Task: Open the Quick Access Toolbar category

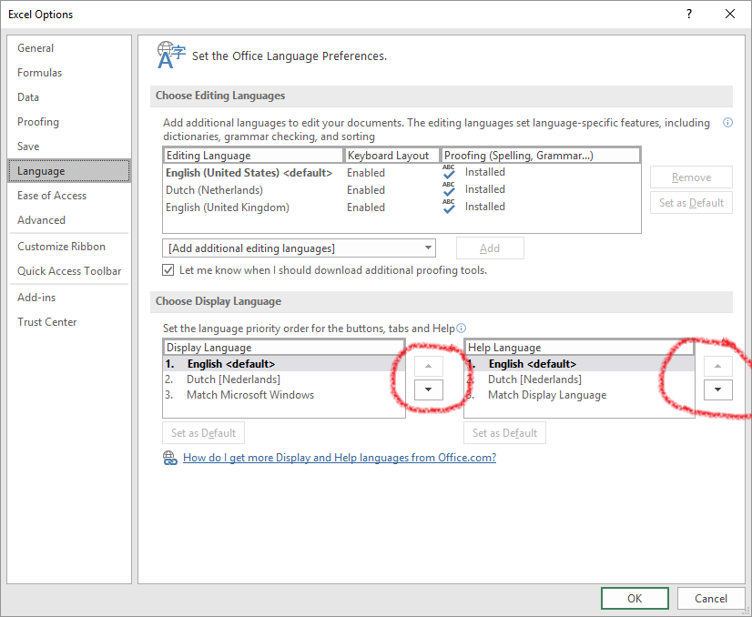Action: [69, 271]
